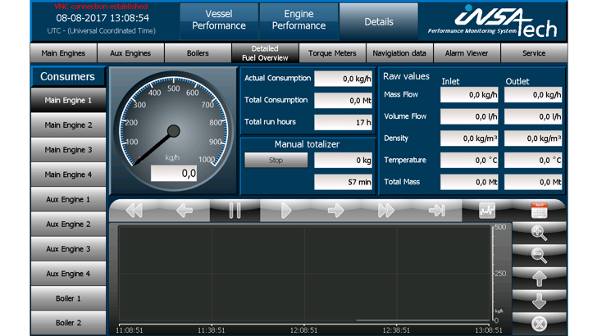Go to Aux Engines section
The width and height of the screenshot is (597, 336).
pos(130,53)
